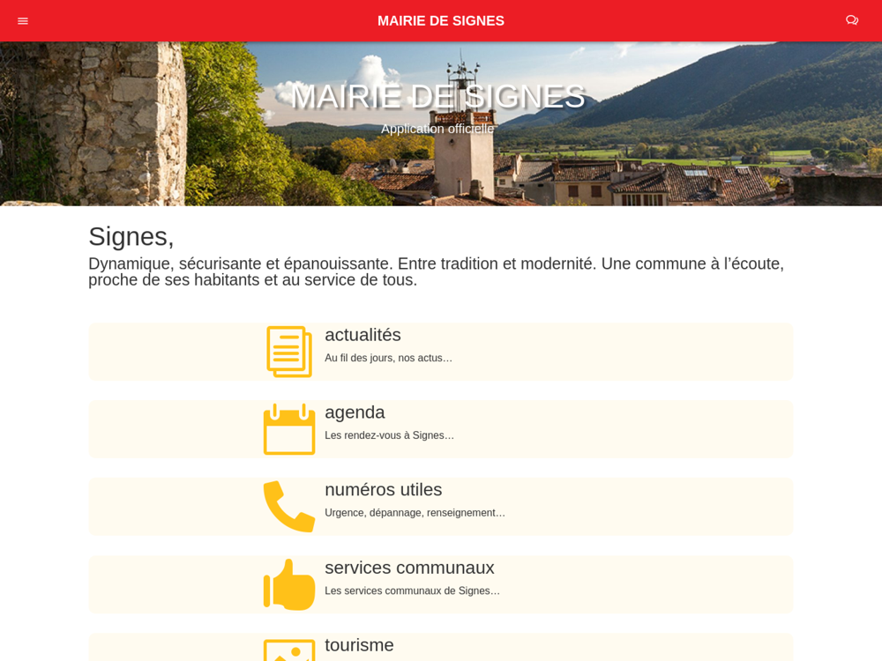Image resolution: width=882 pixels, height=661 pixels.
Task: Click the numéros utiles phone icon
Action: pyautogui.click(x=289, y=507)
